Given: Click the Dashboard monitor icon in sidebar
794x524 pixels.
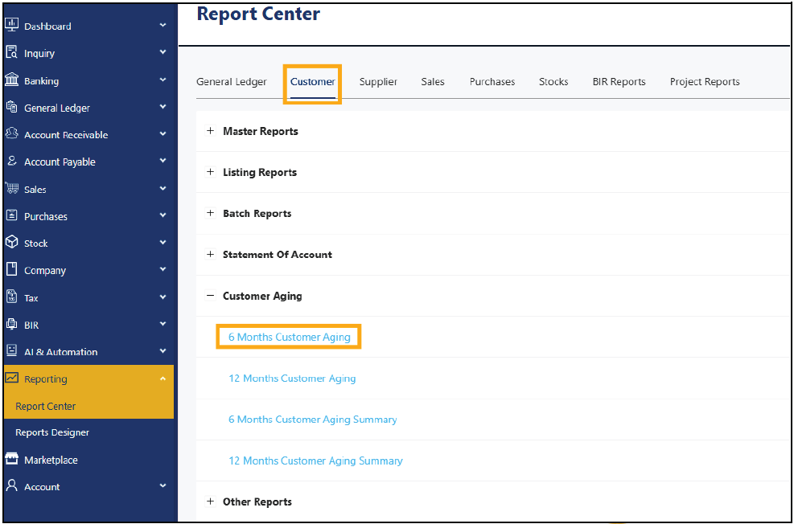Looking at the screenshot, I should click(11, 25).
